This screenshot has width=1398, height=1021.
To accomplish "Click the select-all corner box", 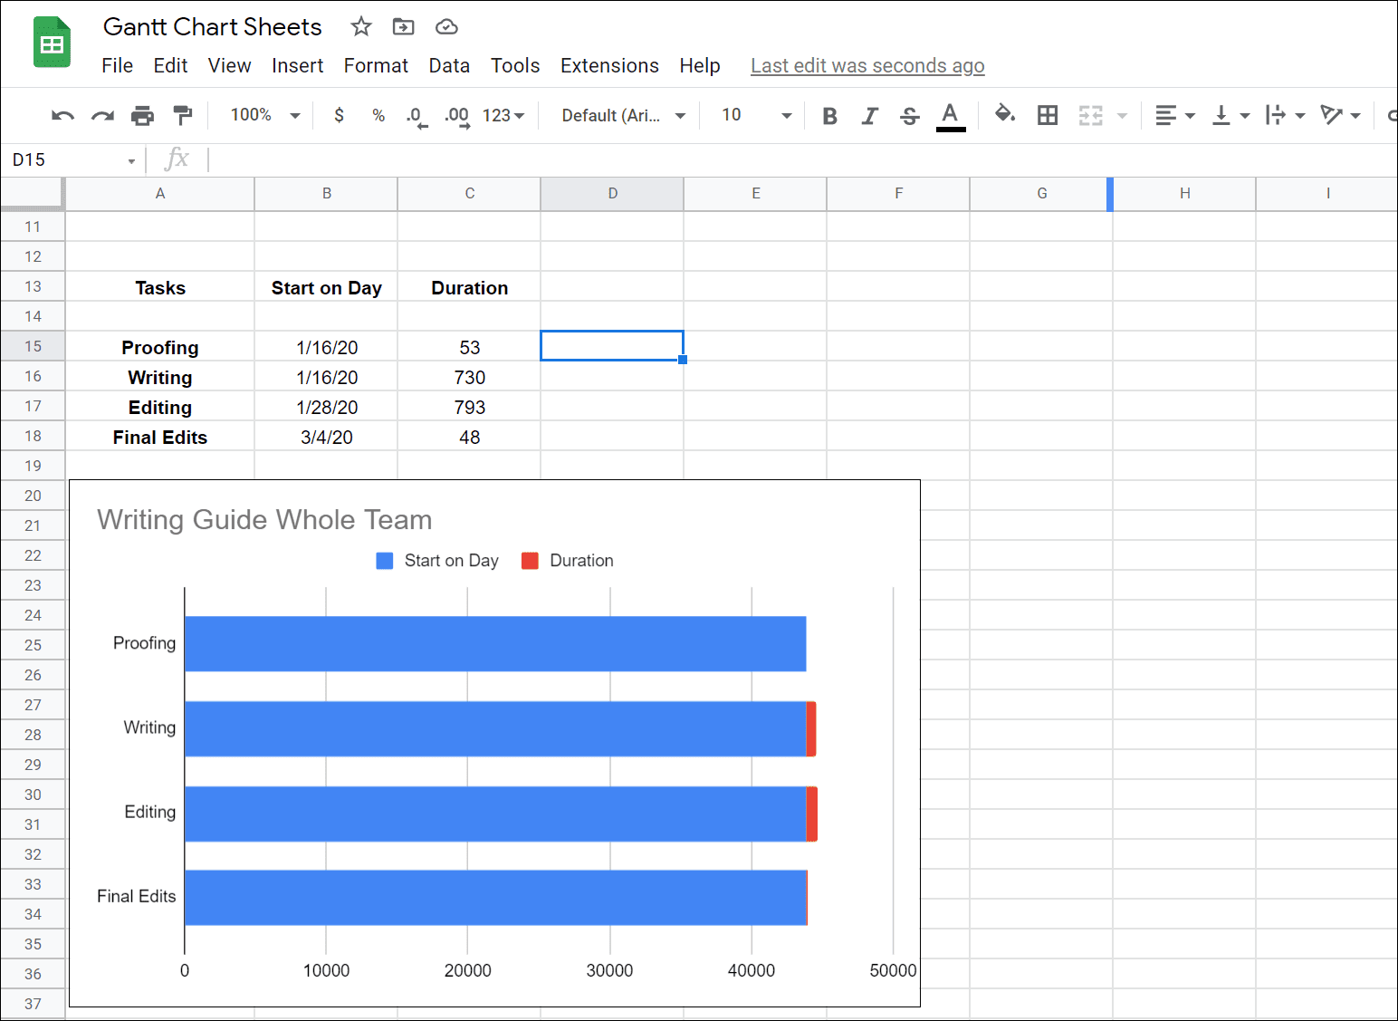I will [x=33, y=193].
